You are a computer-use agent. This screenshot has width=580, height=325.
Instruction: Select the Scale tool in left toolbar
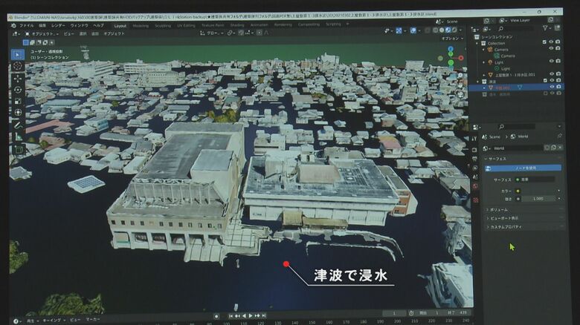[18, 101]
